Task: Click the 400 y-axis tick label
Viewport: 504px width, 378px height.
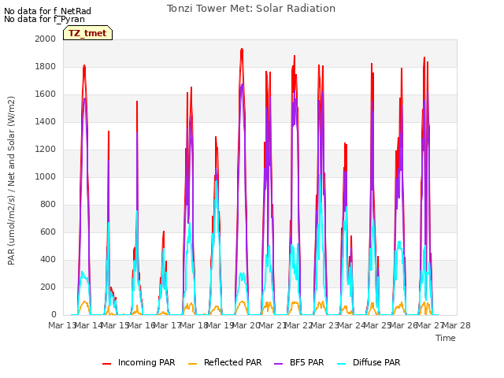Action: [x=48, y=260]
